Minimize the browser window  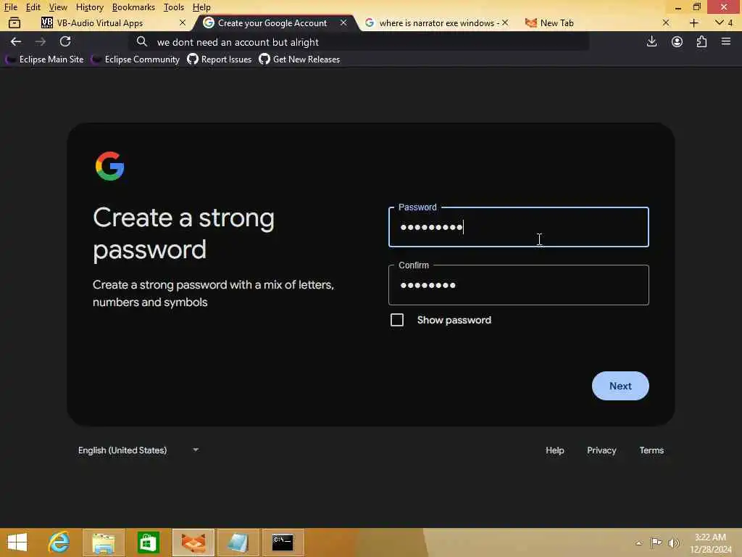[x=678, y=7]
